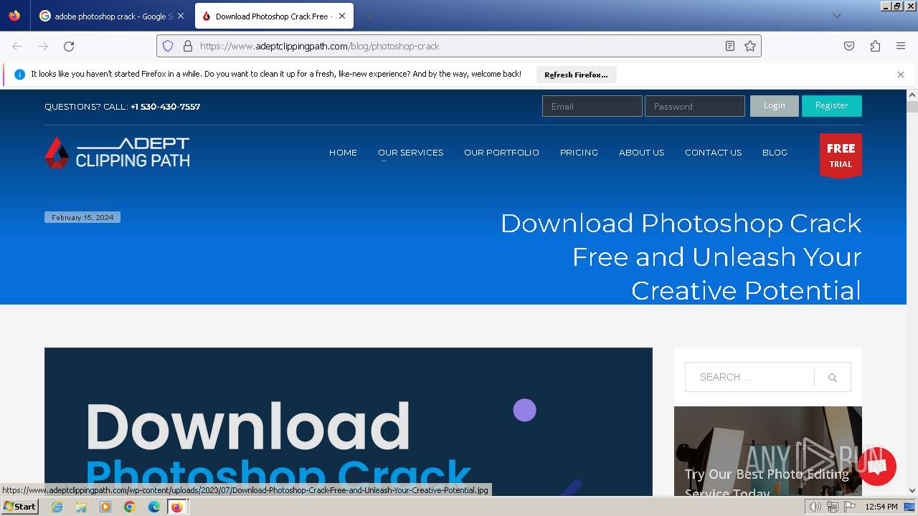Open media player taskbar icon
This screenshot has height=516, width=918.
tap(105, 507)
